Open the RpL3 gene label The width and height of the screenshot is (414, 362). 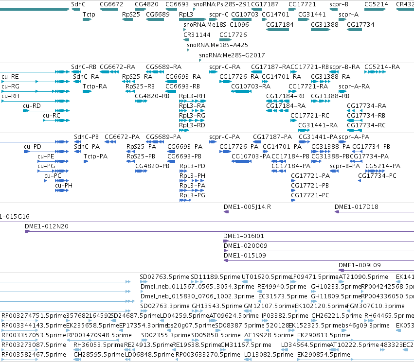(x=186, y=15)
